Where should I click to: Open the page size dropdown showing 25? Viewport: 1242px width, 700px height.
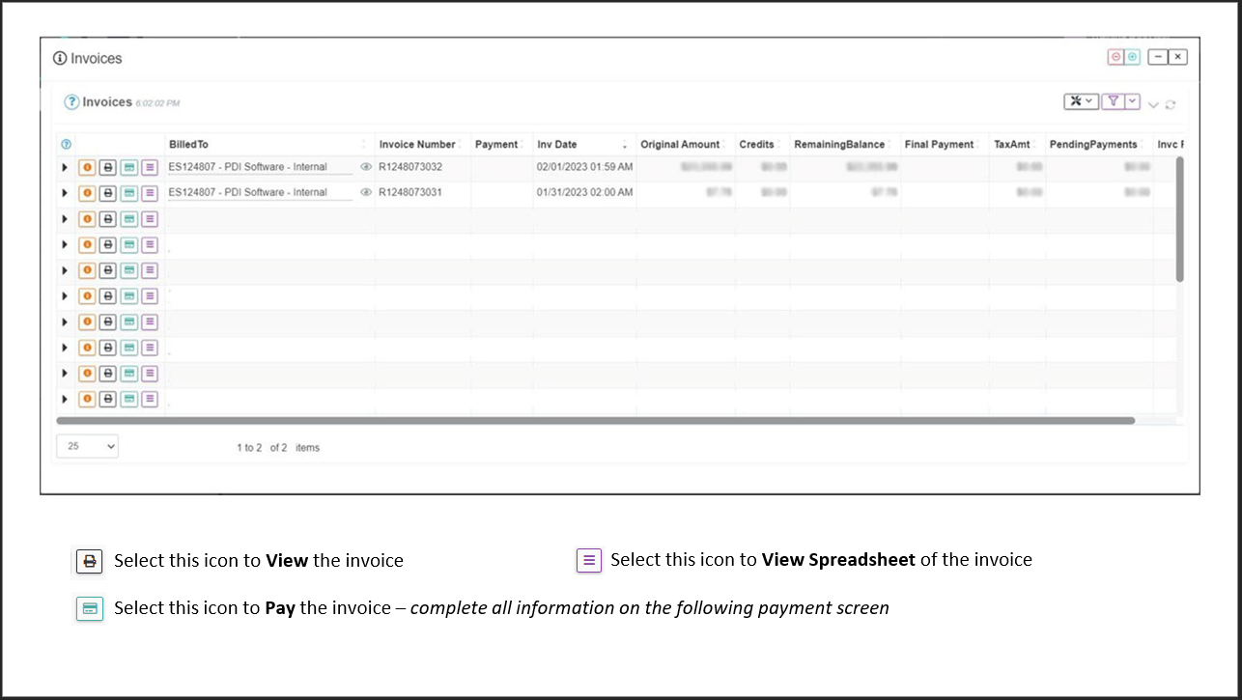(87, 446)
